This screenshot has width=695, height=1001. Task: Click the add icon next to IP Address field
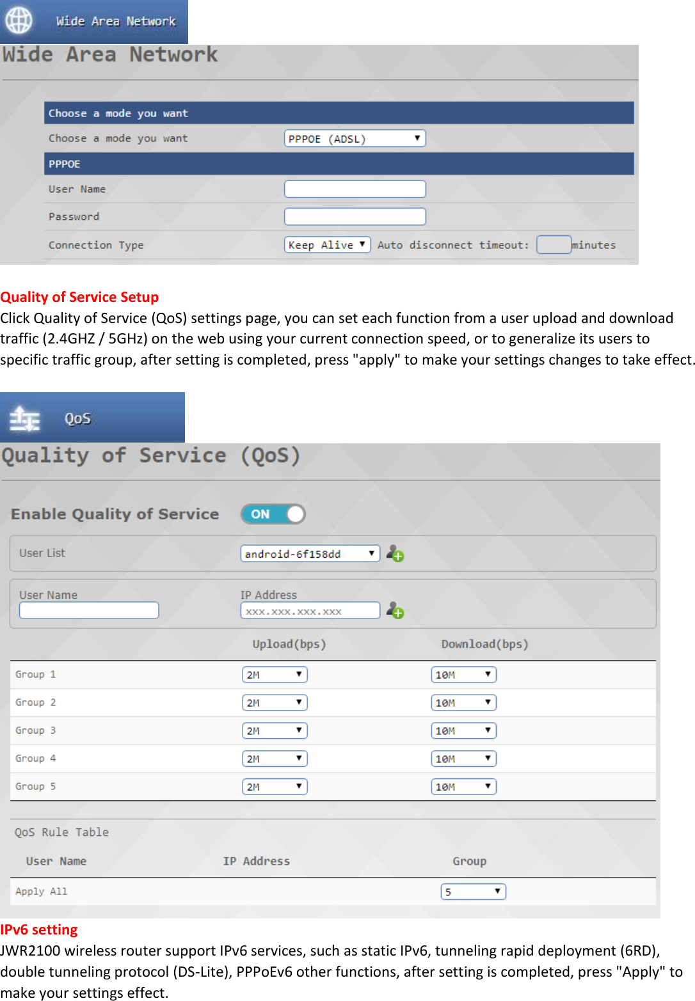394,610
